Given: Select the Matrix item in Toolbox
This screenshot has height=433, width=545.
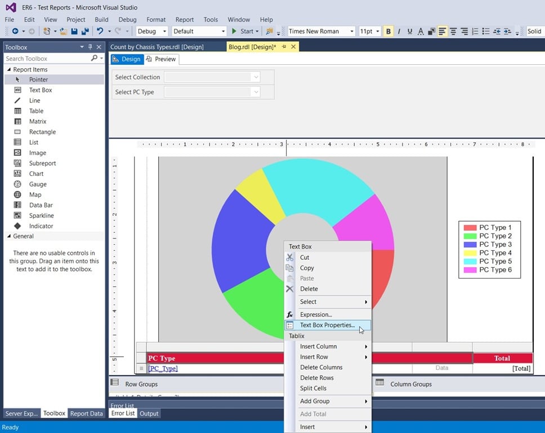Looking at the screenshot, I should (38, 121).
